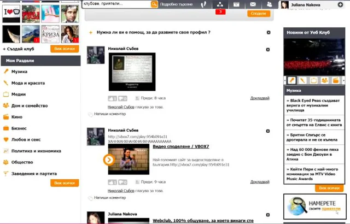Open the calendar events icon in top bar
This screenshot has height=224, width=350.
pos(236,4)
